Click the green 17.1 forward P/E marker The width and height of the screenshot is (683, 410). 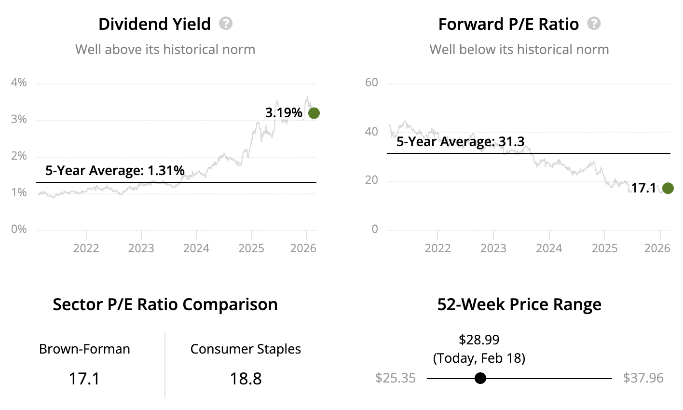(x=668, y=188)
